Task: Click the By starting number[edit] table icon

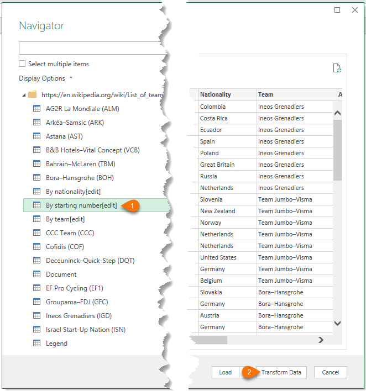Action: click(x=36, y=205)
